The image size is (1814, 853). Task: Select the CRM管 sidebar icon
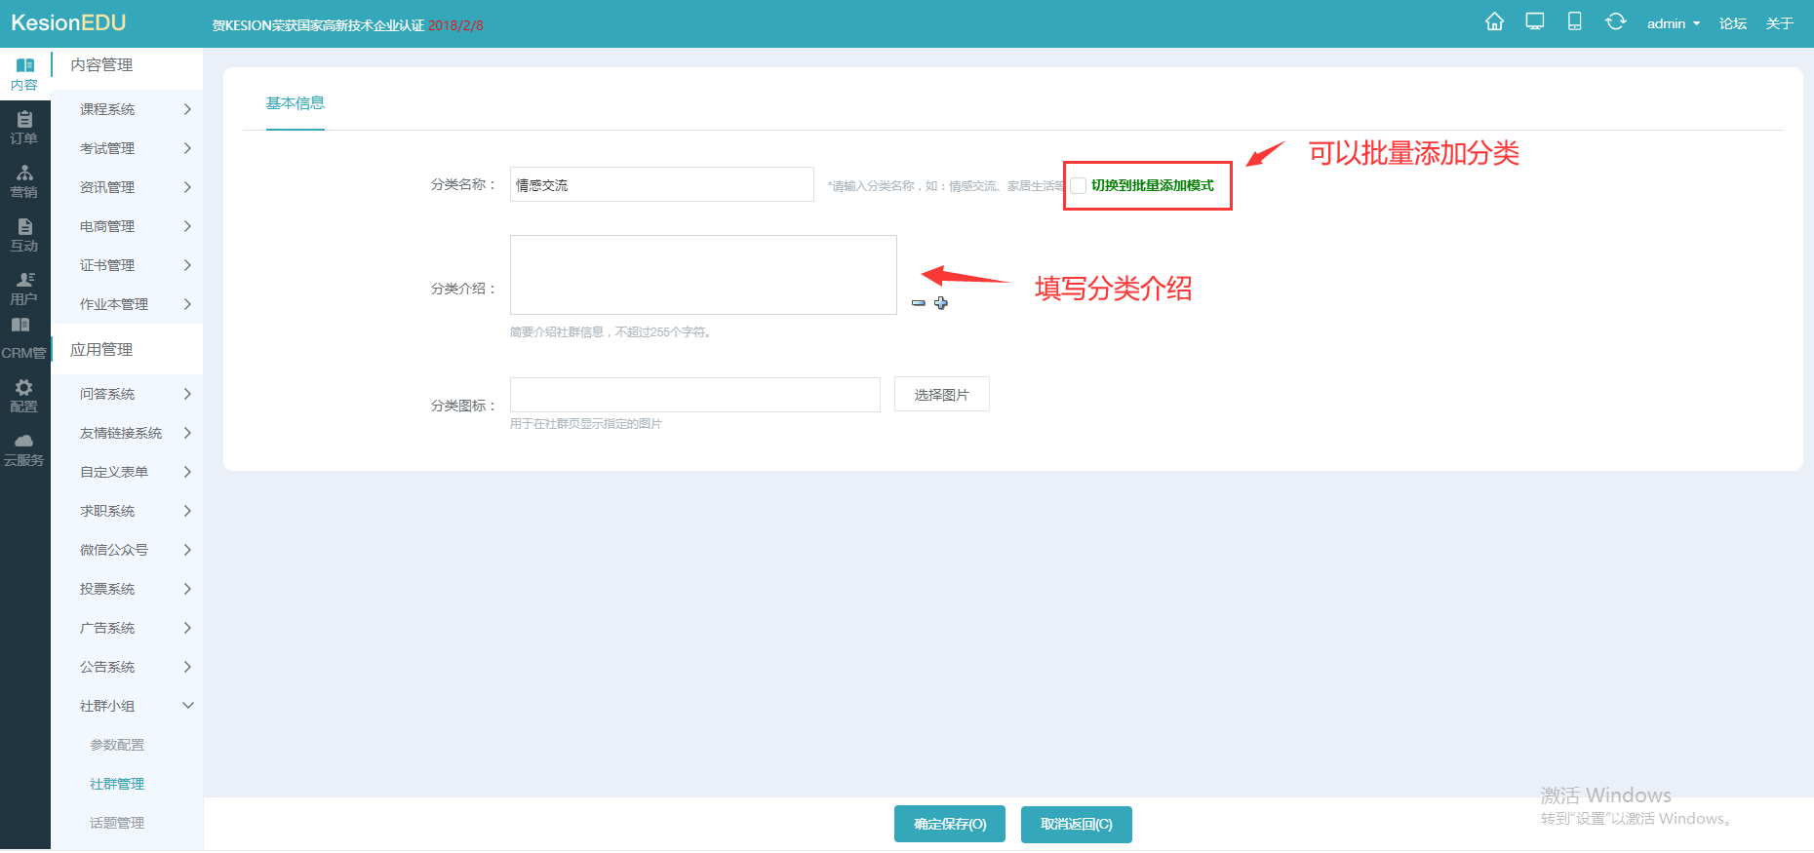click(25, 339)
